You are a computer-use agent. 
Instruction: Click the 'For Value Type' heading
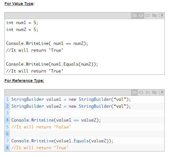click(x=19, y=4)
